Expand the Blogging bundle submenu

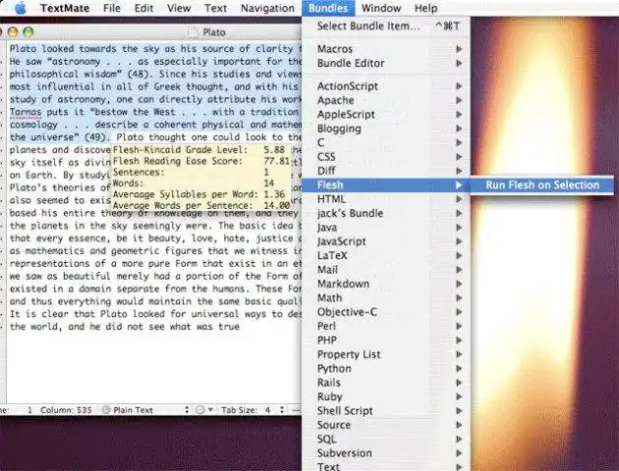386,129
